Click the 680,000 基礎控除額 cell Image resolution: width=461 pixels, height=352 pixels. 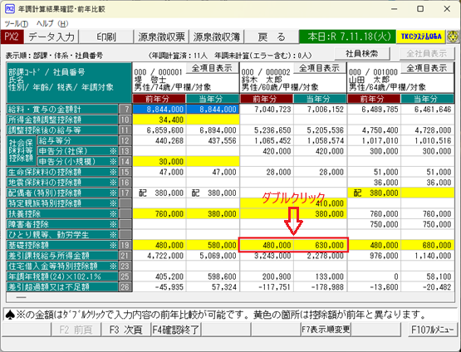(428, 245)
